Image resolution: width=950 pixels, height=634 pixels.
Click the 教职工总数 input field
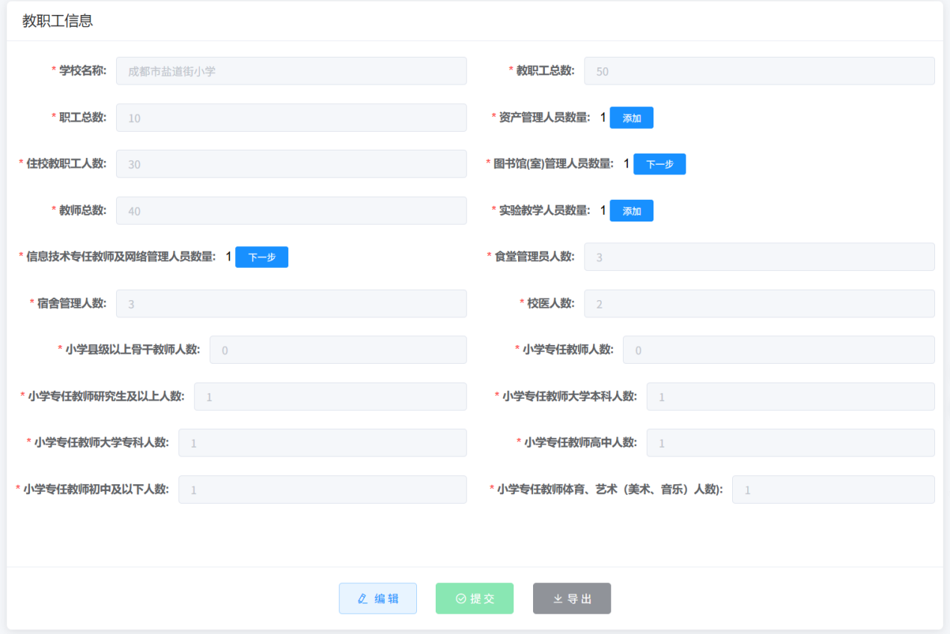pos(759,71)
